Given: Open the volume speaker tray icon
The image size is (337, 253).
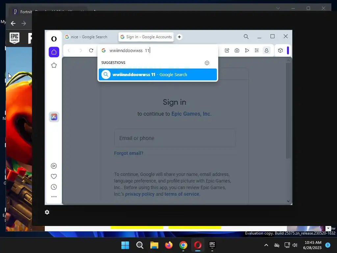Looking at the screenshot, I should pos(295,245).
